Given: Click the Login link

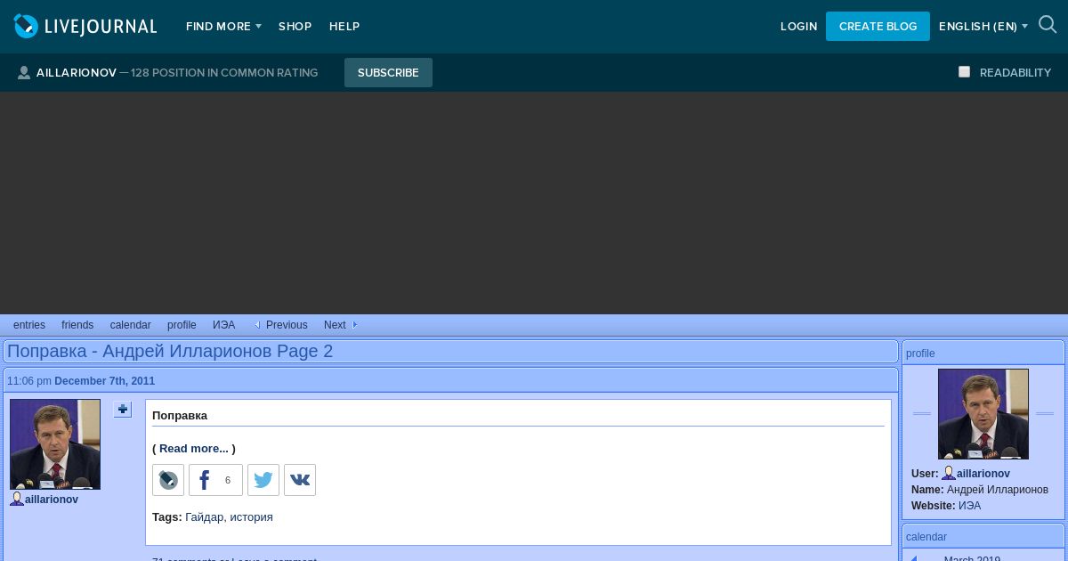Looking at the screenshot, I should [798, 27].
